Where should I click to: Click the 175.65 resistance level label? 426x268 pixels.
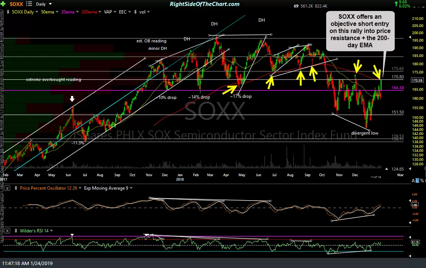point(397,69)
